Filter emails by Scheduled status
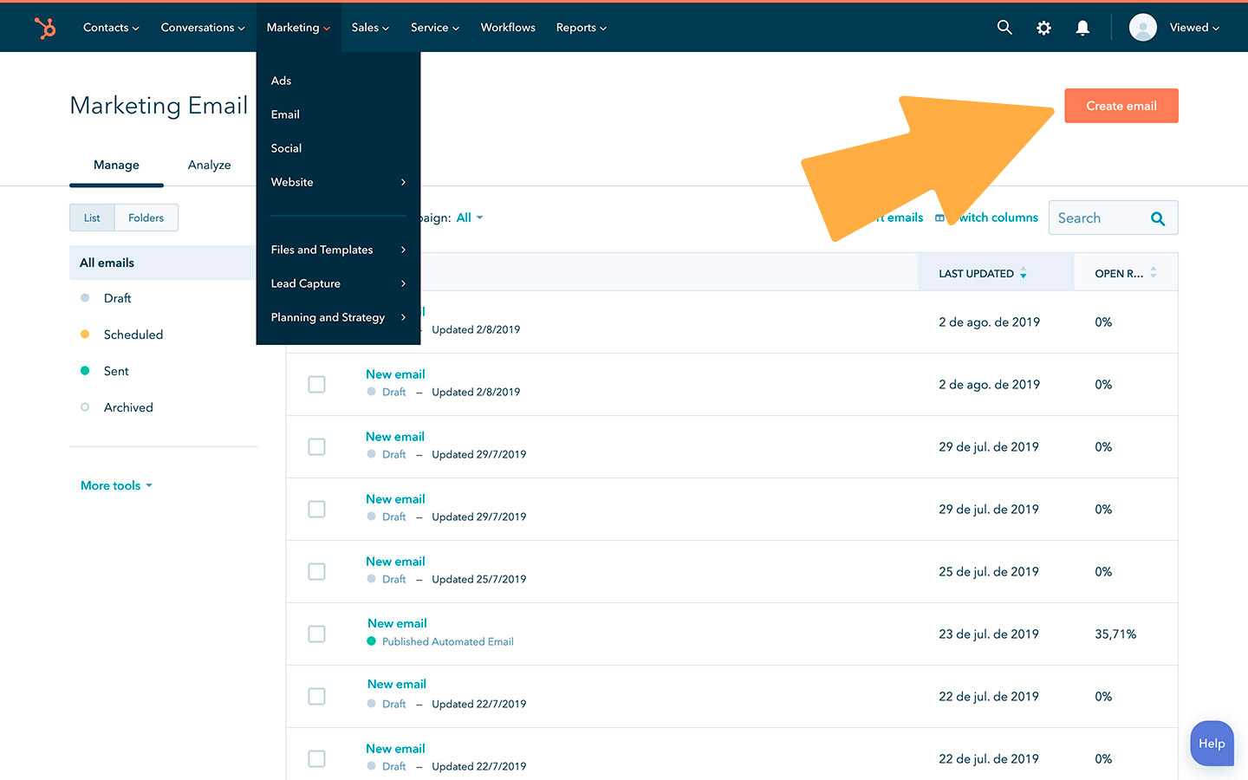Image resolution: width=1248 pixels, height=780 pixels. tap(133, 335)
